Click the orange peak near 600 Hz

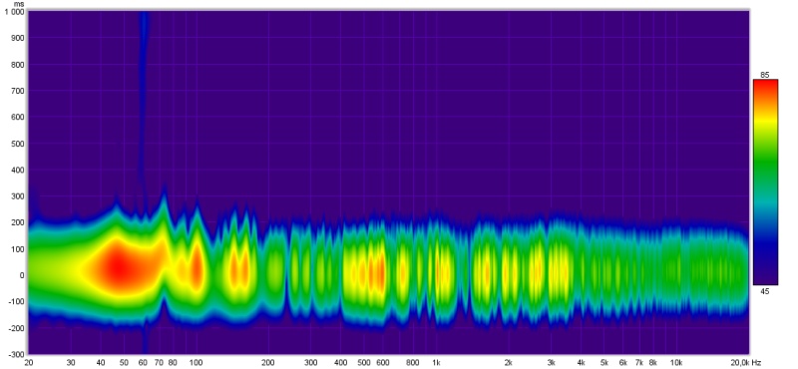pyautogui.click(x=378, y=272)
